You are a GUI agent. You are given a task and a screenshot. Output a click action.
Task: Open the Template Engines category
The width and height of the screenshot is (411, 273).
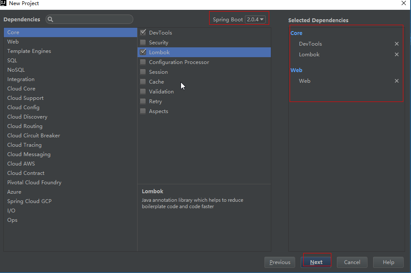(70, 51)
